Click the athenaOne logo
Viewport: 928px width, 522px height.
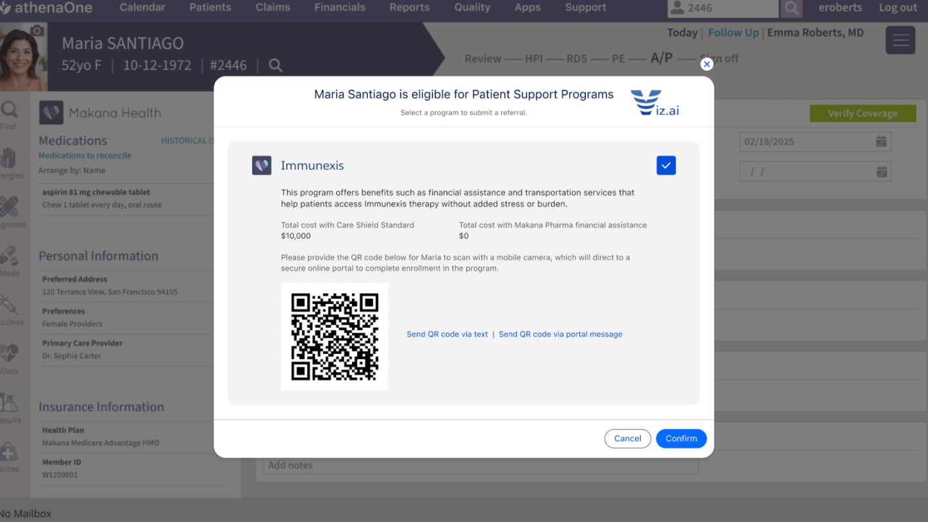46,8
